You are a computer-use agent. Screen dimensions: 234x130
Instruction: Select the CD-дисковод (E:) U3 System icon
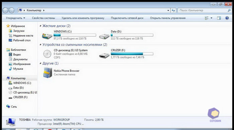pyautogui.click(x=47, y=54)
